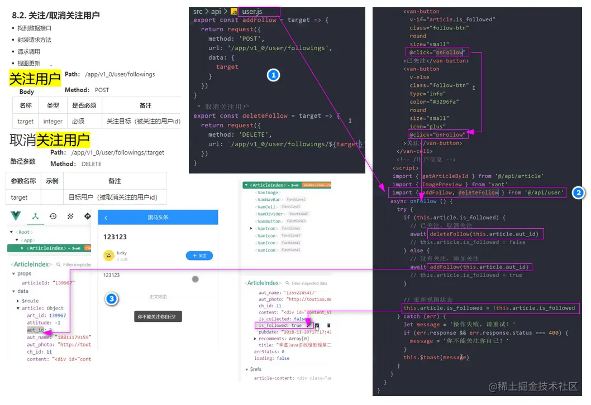
Task: Click 'await deleteFollow(this.article.aut_id)' code line
Action: (474, 234)
